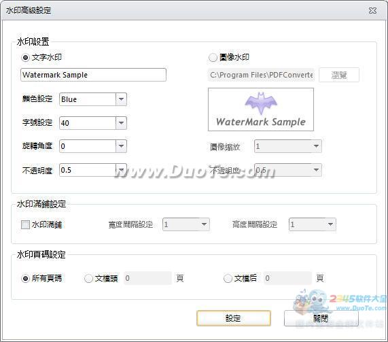Select the 圖像水印 radio button
The width and height of the screenshot is (388, 342).
tap(213, 58)
